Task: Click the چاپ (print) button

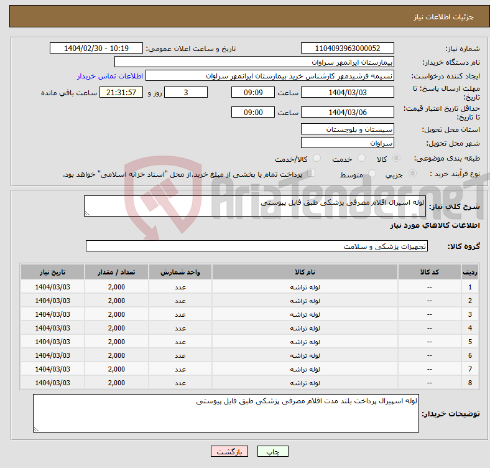Action: click(x=272, y=451)
